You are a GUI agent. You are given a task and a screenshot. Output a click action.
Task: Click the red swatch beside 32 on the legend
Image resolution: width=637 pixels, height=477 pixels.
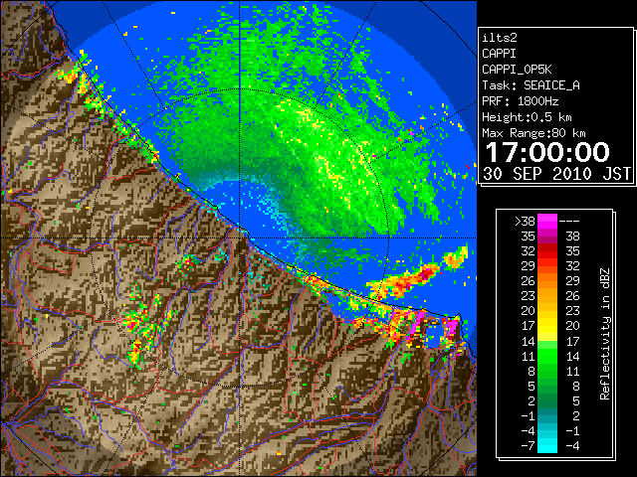point(547,251)
